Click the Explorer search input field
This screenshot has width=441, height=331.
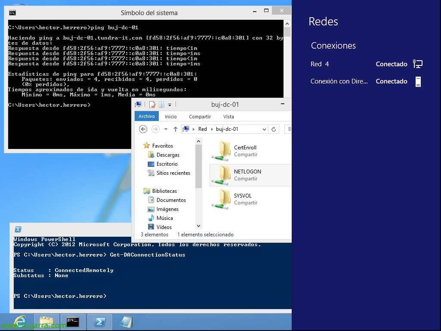[x=288, y=129]
